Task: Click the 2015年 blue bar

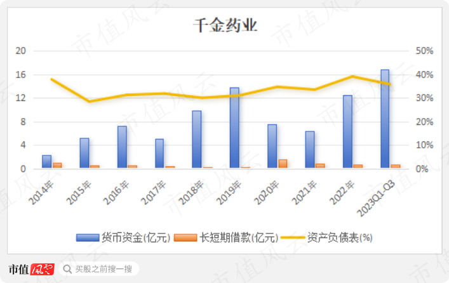Action: 84,153
